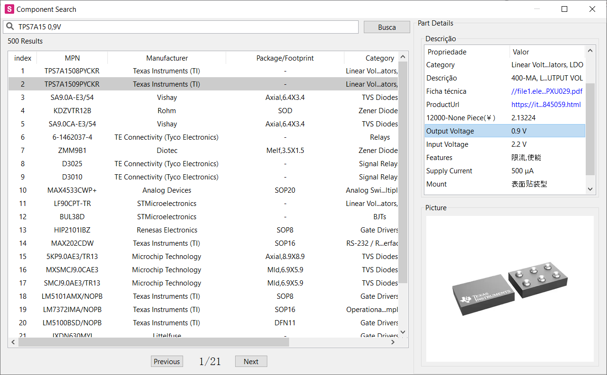Click 12000-None Piece price row

point(505,118)
